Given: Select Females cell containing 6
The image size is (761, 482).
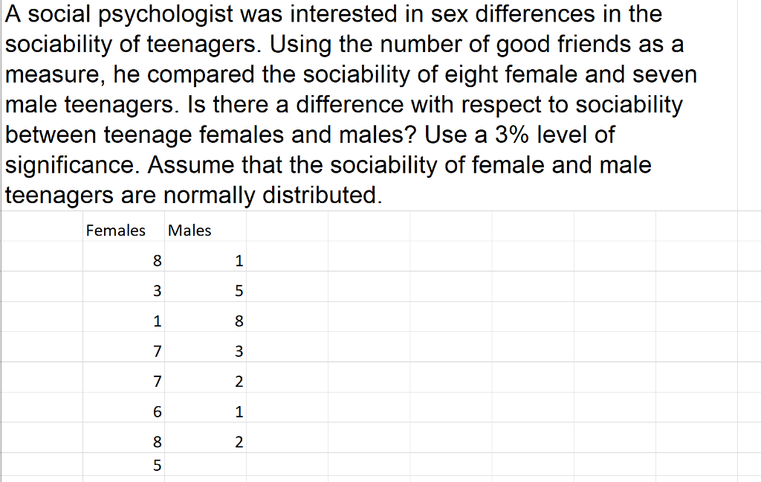Looking at the screenshot, I should click(x=123, y=408).
